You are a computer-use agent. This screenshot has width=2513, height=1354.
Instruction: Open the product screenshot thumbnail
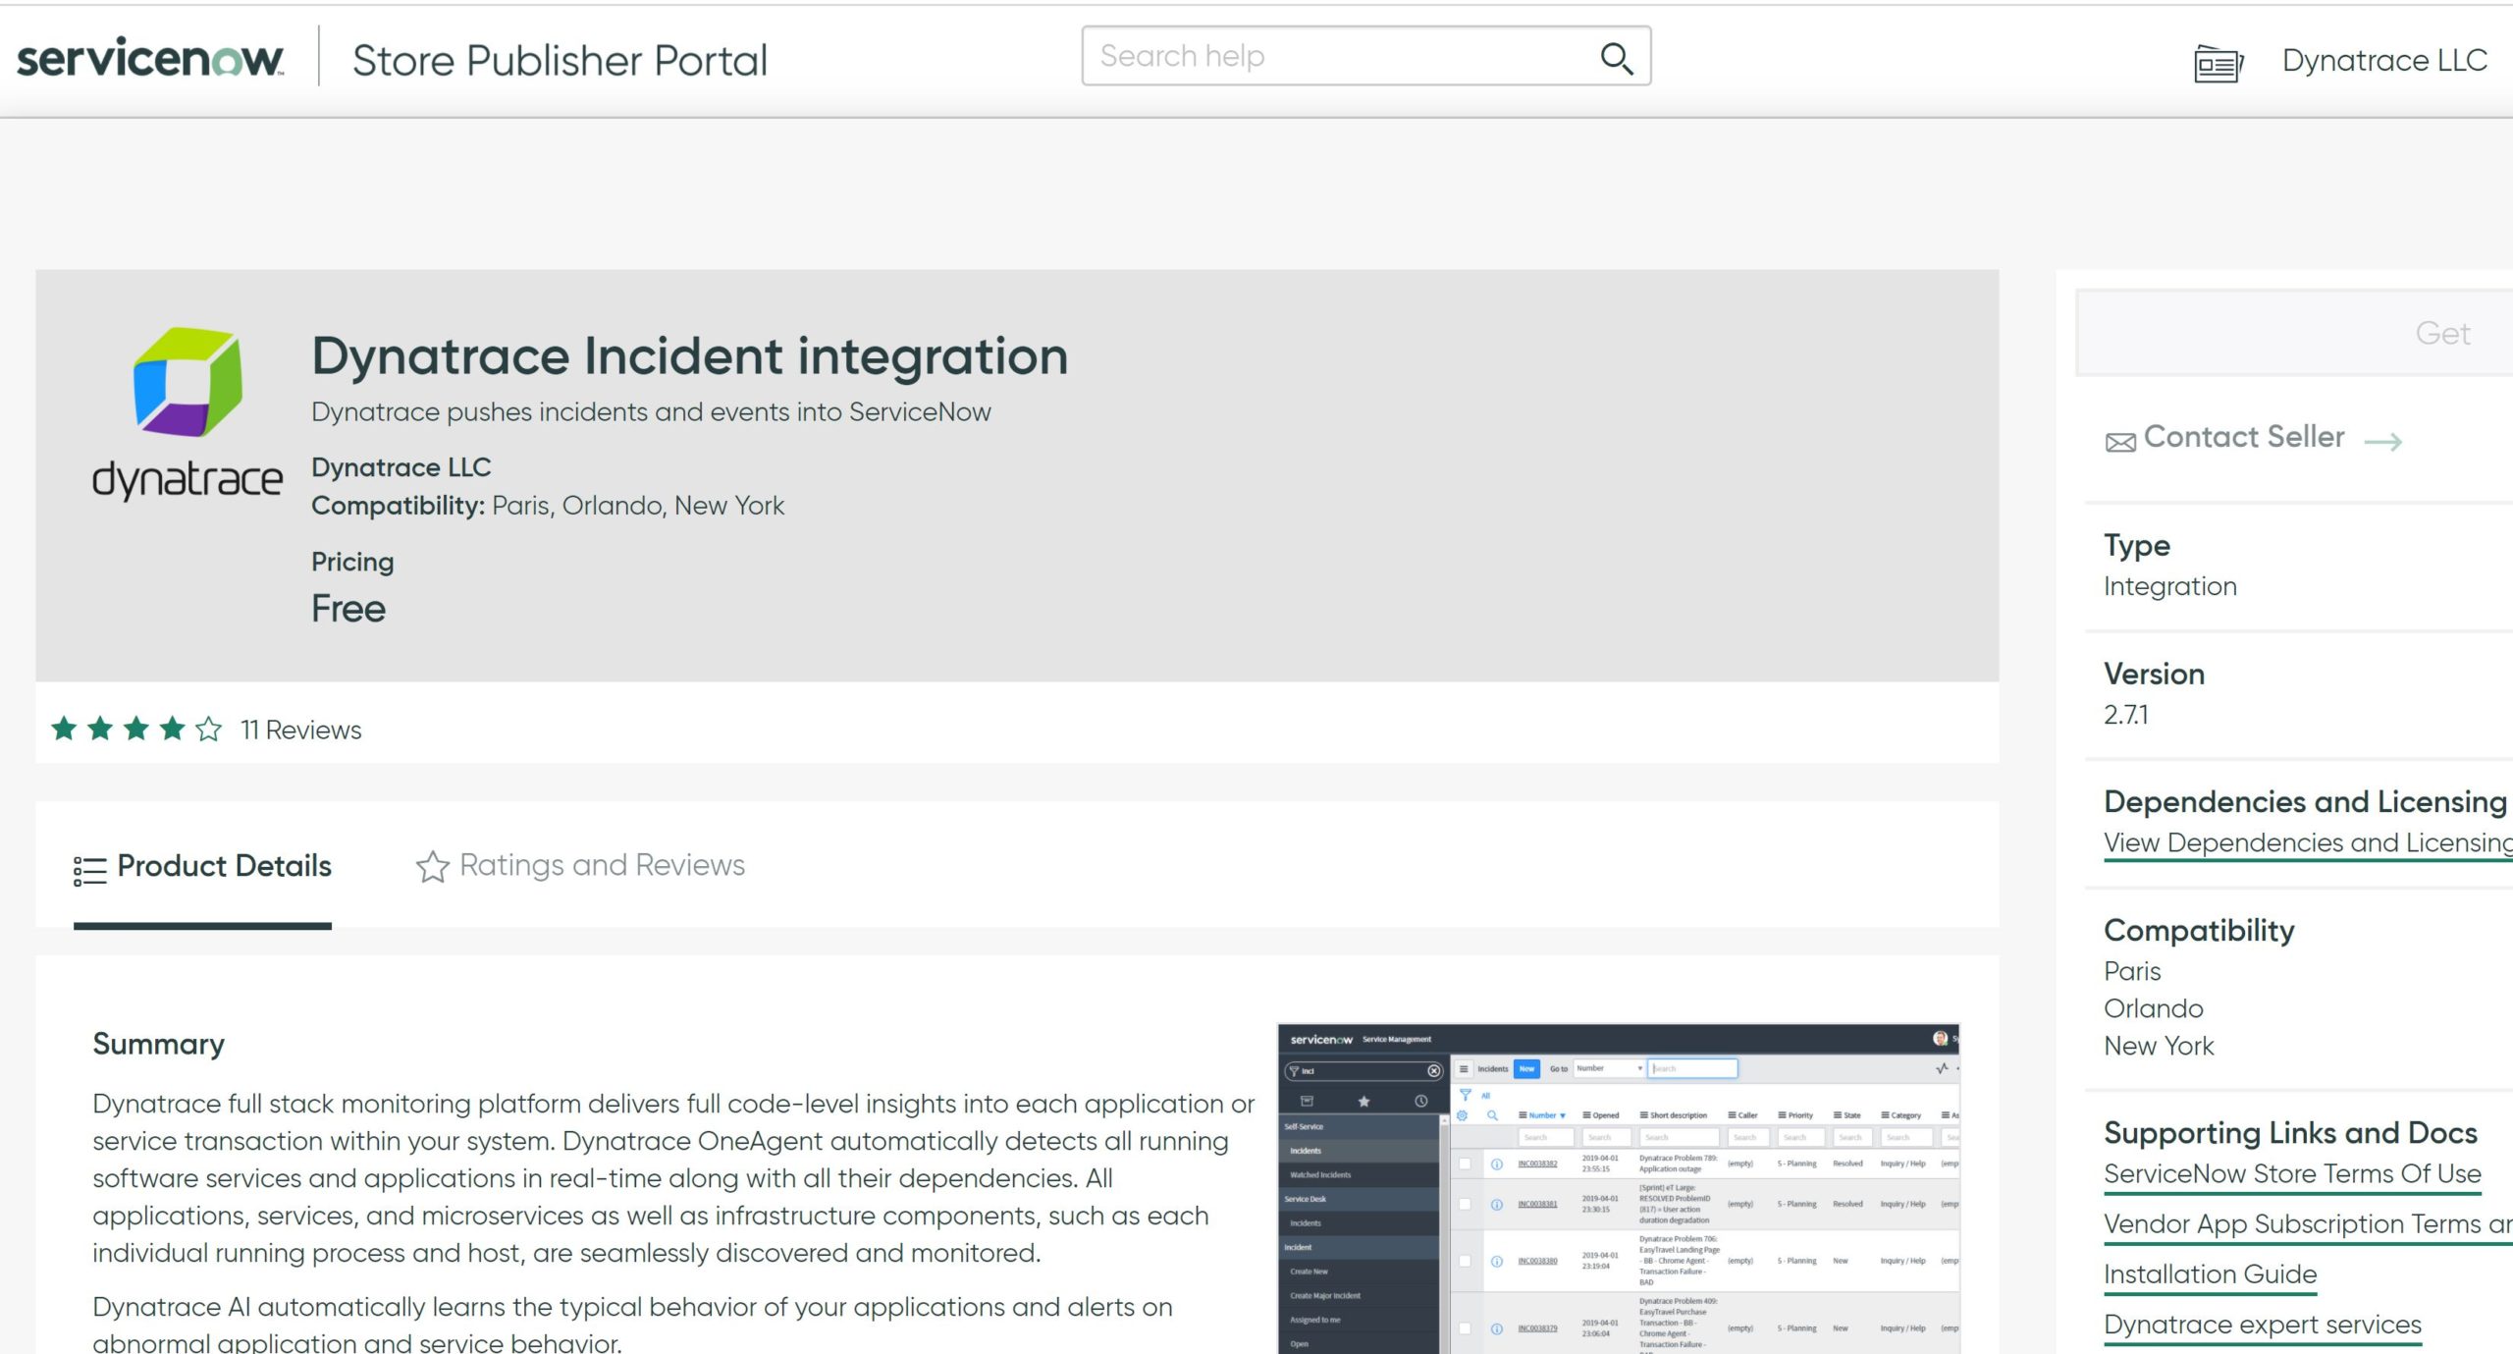click(1618, 1188)
